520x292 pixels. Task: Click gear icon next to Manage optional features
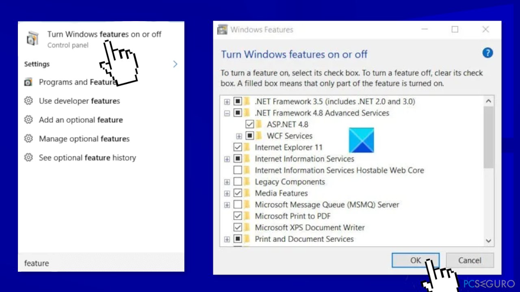coord(28,139)
